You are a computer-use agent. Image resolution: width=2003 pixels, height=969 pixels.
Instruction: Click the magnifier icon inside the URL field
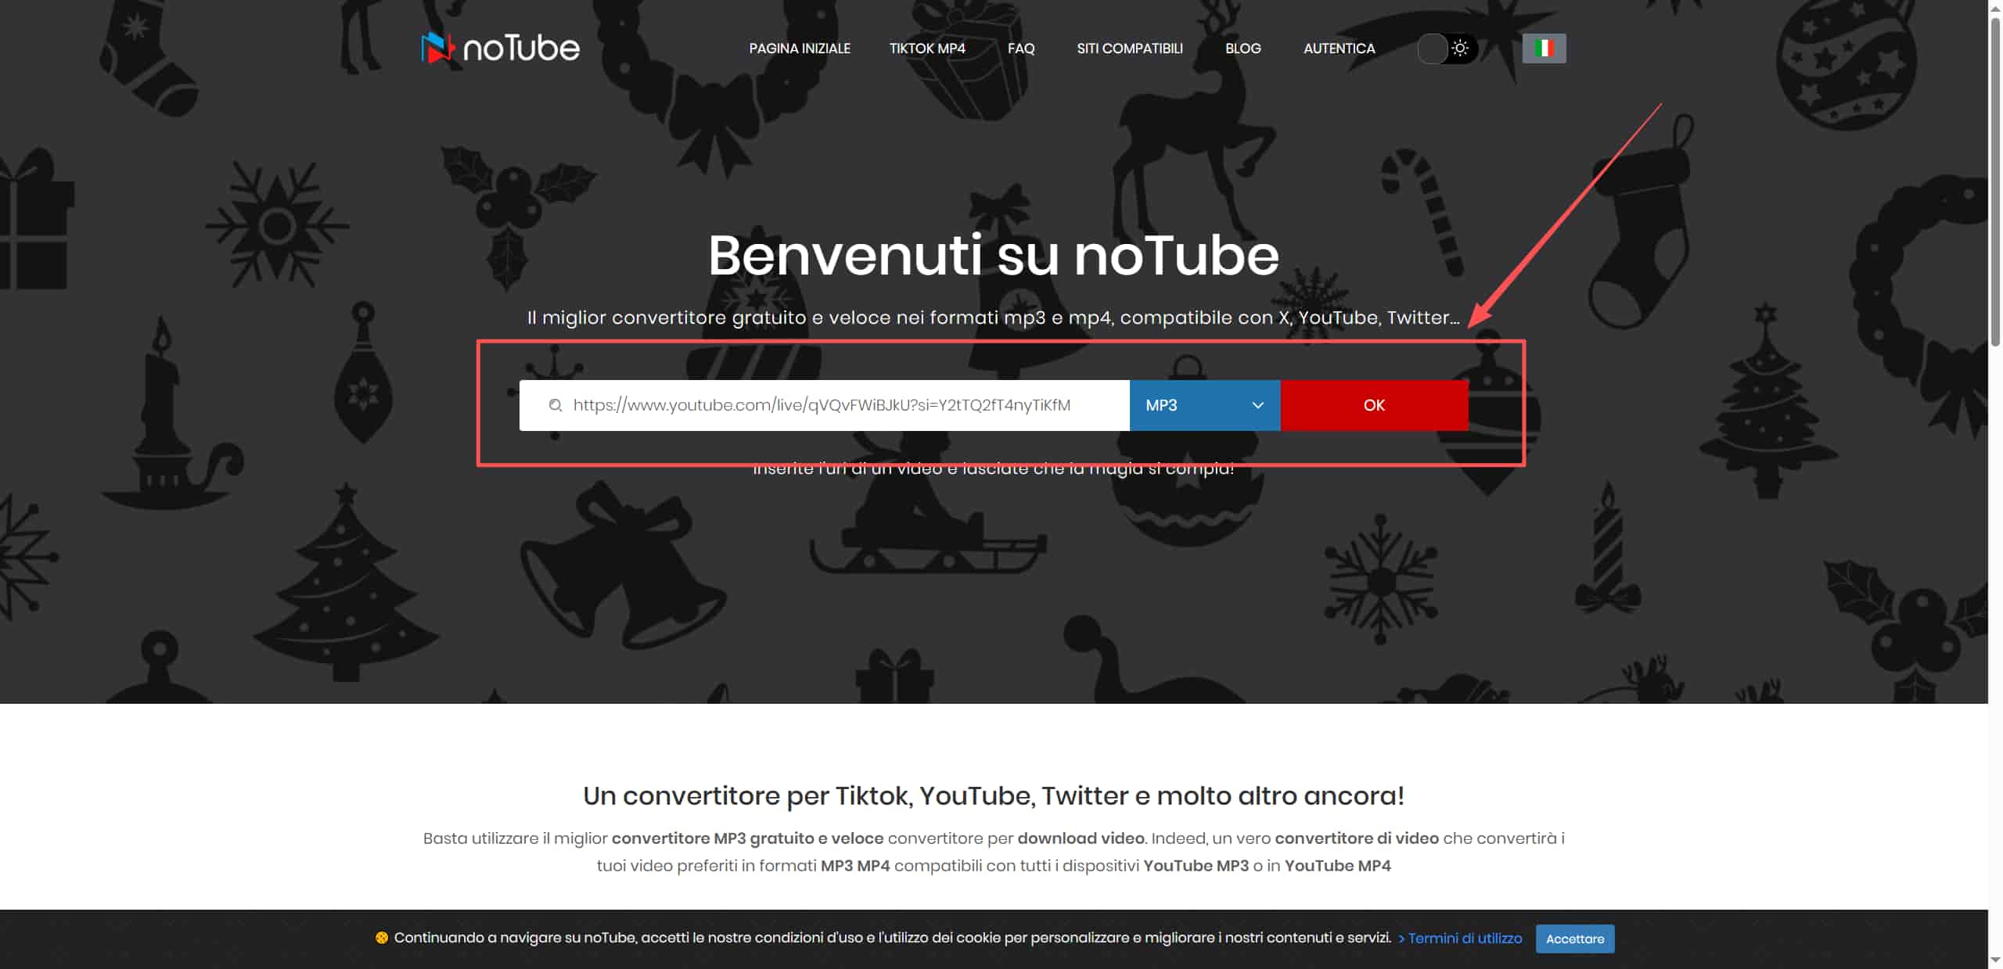pyautogui.click(x=556, y=405)
